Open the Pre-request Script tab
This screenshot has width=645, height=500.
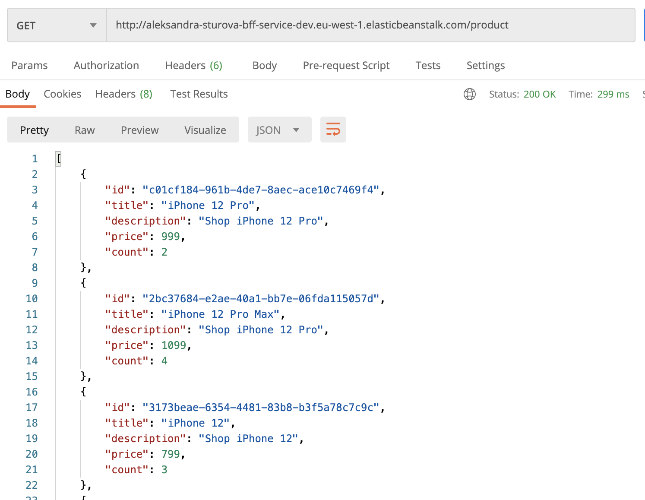[x=346, y=66]
